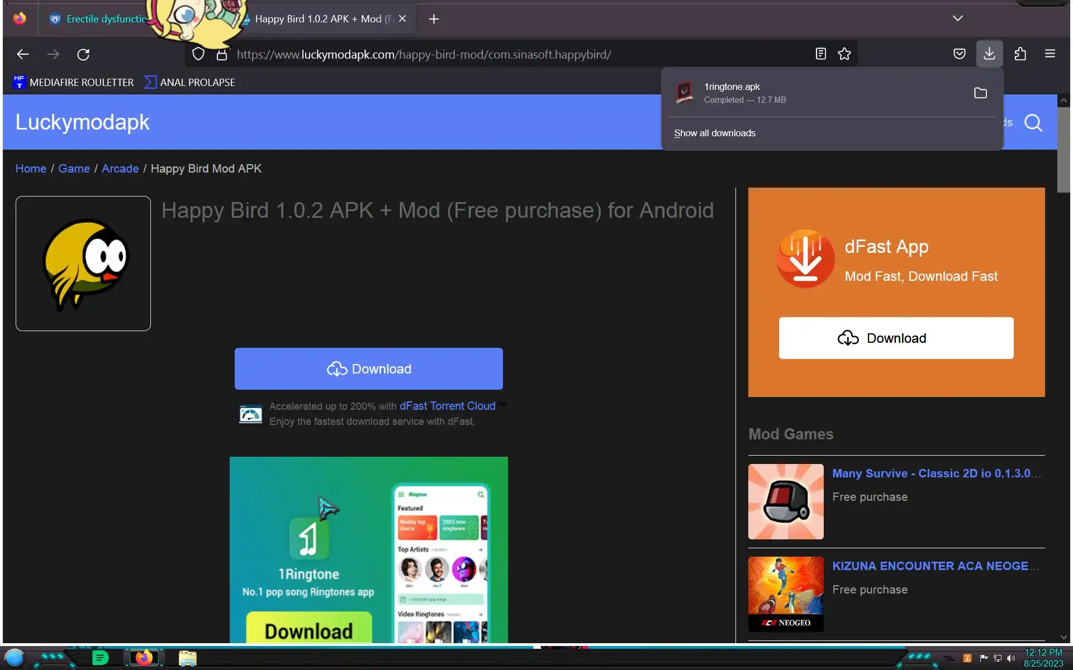Click the page vertical scrollbar thumb

tap(1063, 151)
